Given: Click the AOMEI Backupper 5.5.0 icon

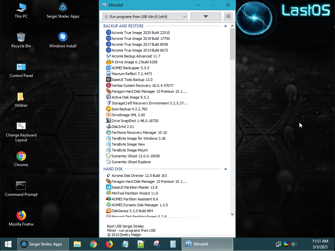Looking at the screenshot, I should [109, 68].
